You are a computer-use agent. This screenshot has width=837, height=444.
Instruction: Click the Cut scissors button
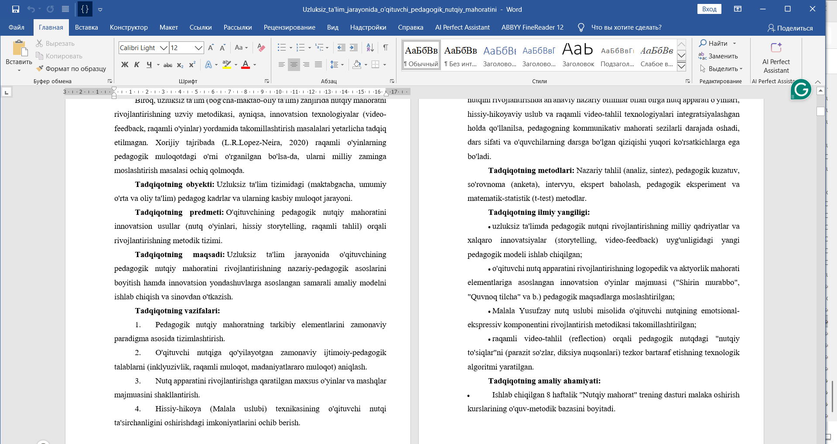click(x=55, y=44)
